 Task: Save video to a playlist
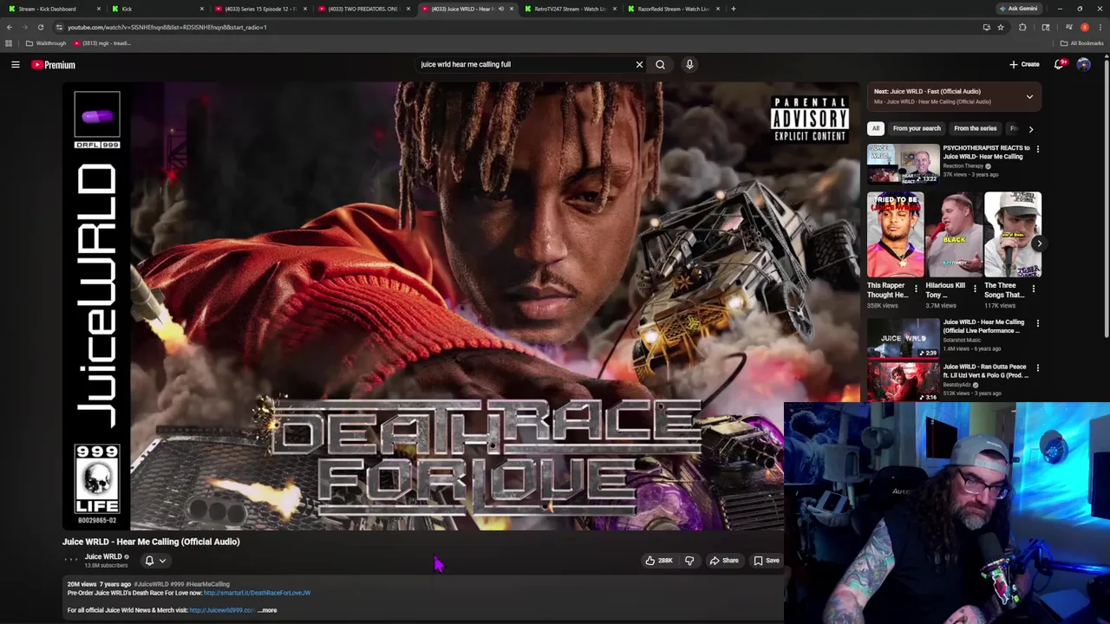[x=767, y=561]
